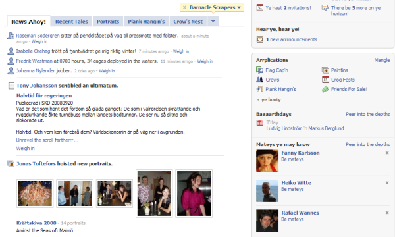Open Ludvig Lindström's birthday profile link
This screenshot has width=395, height=237.
click(x=284, y=128)
